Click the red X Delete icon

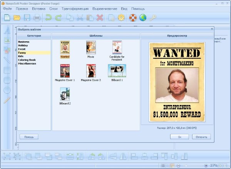tap(100, 17)
